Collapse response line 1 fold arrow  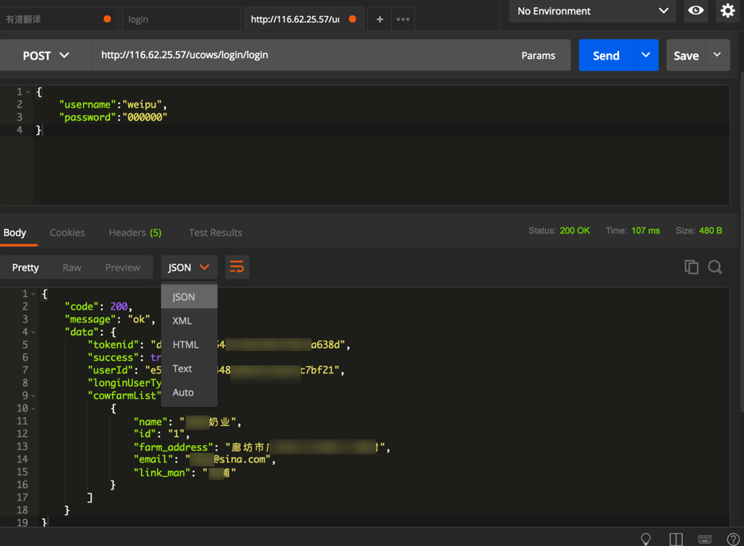(x=33, y=294)
